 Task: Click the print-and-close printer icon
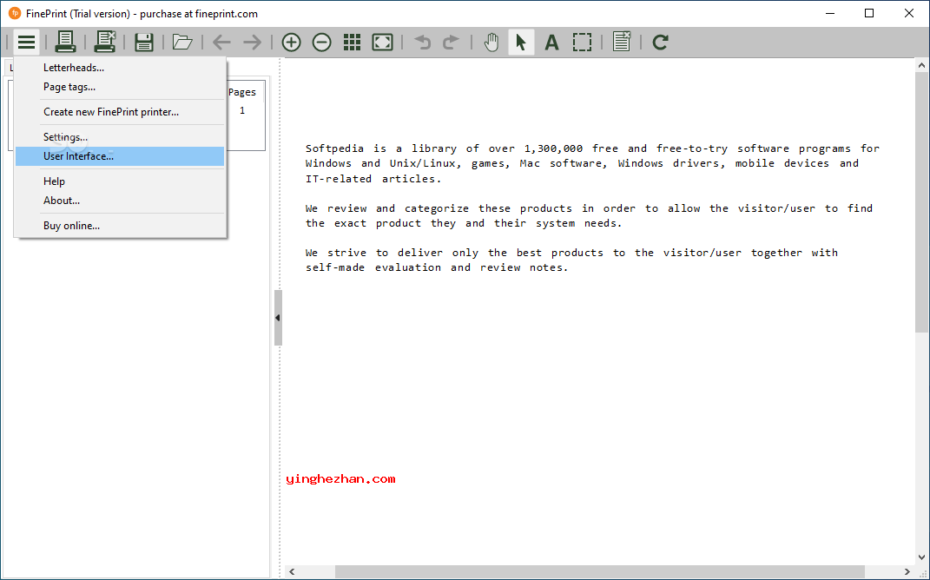tap(105, 42)
